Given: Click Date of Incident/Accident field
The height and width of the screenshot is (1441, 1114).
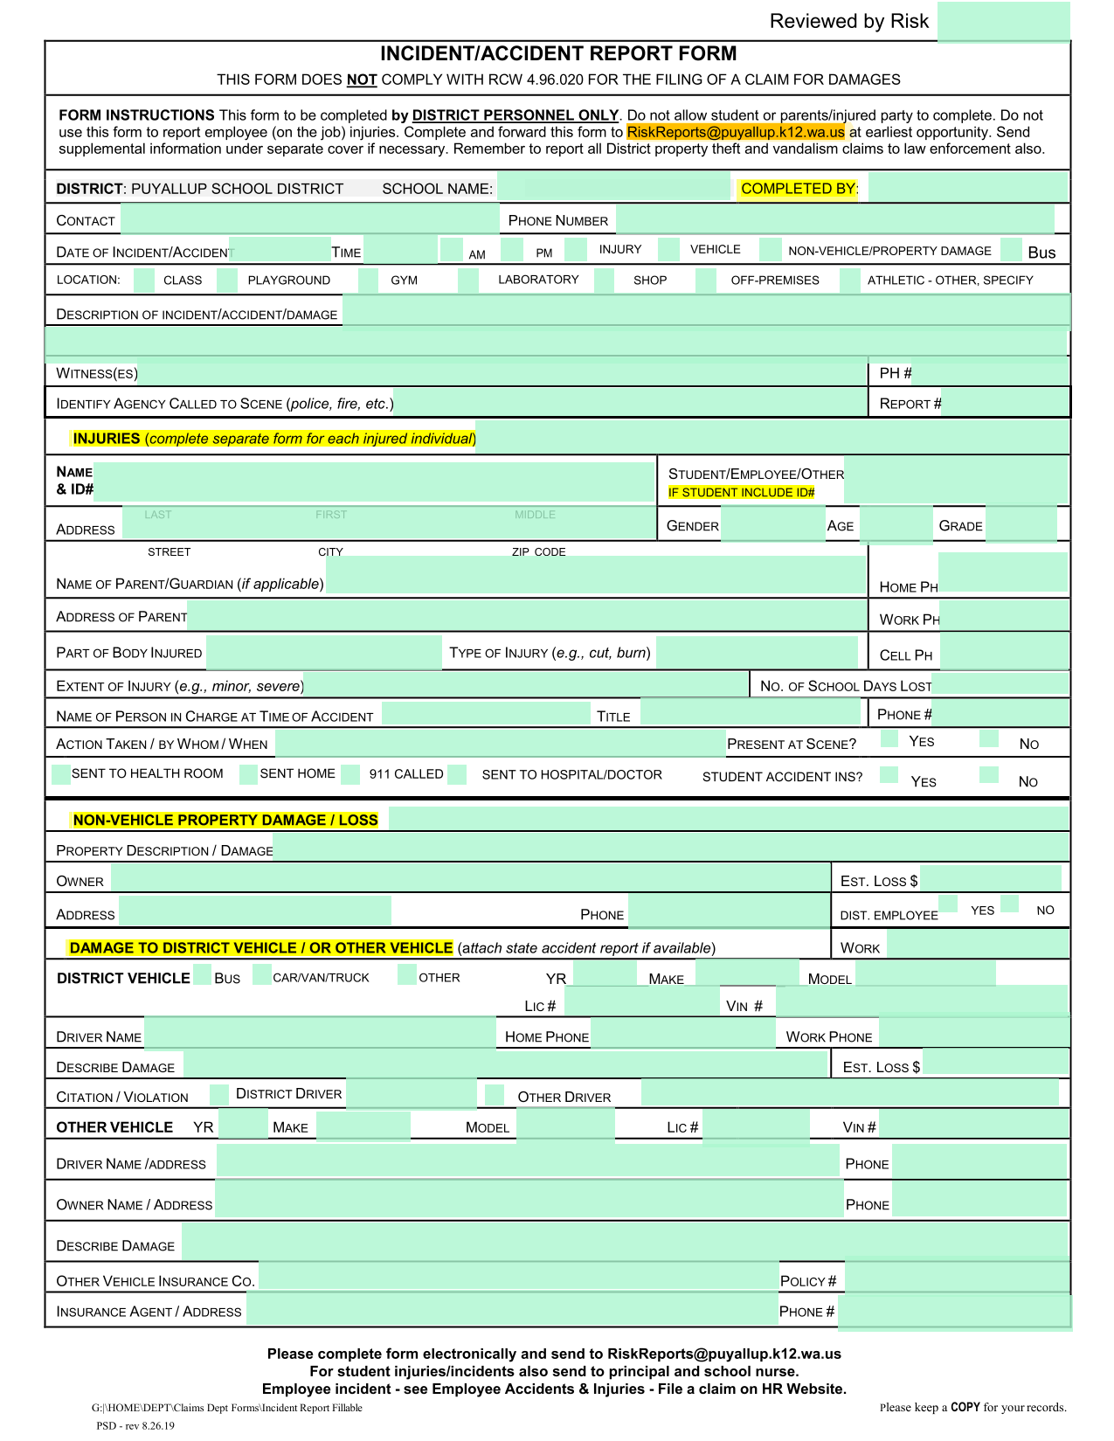Looking at the screenshot, I should tap(280, 250).
